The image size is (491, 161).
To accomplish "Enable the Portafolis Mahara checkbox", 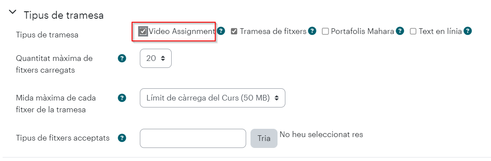I will click(325, 31).
